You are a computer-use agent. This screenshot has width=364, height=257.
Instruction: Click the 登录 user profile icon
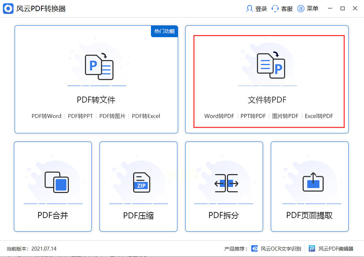point(249,9)
